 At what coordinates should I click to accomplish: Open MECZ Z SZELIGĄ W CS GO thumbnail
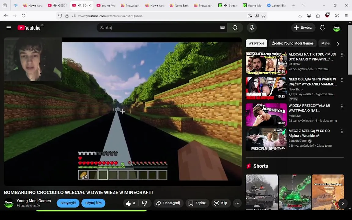pos(266,140)
